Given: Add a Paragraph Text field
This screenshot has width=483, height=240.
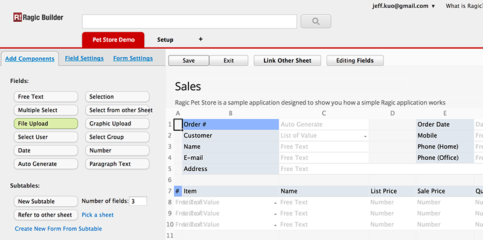Looking at the screenshot, I should (117, 164).
